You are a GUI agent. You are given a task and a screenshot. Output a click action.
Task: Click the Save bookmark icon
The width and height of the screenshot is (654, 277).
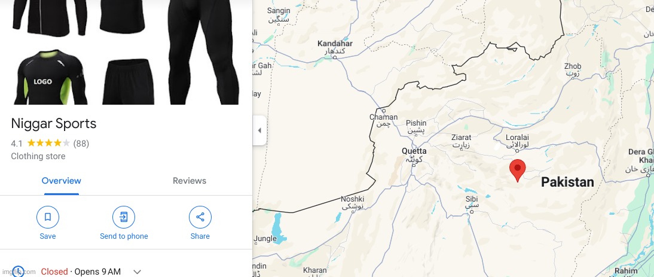pos(48,217)
